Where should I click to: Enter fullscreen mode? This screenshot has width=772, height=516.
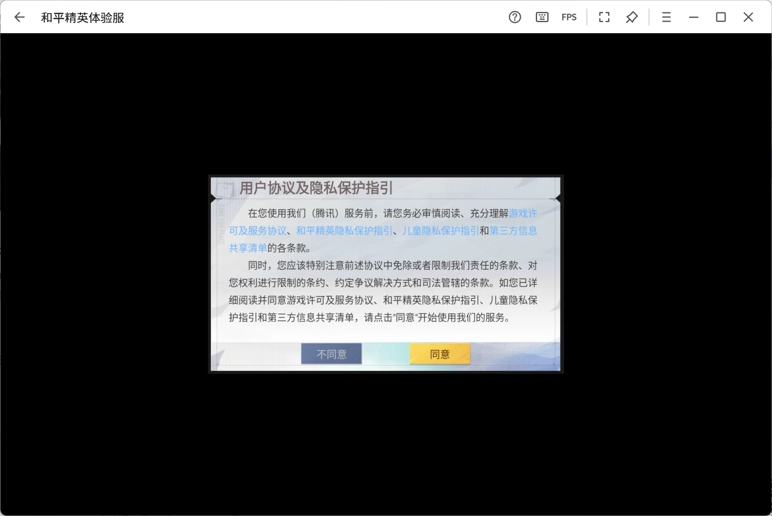(604, 17)
